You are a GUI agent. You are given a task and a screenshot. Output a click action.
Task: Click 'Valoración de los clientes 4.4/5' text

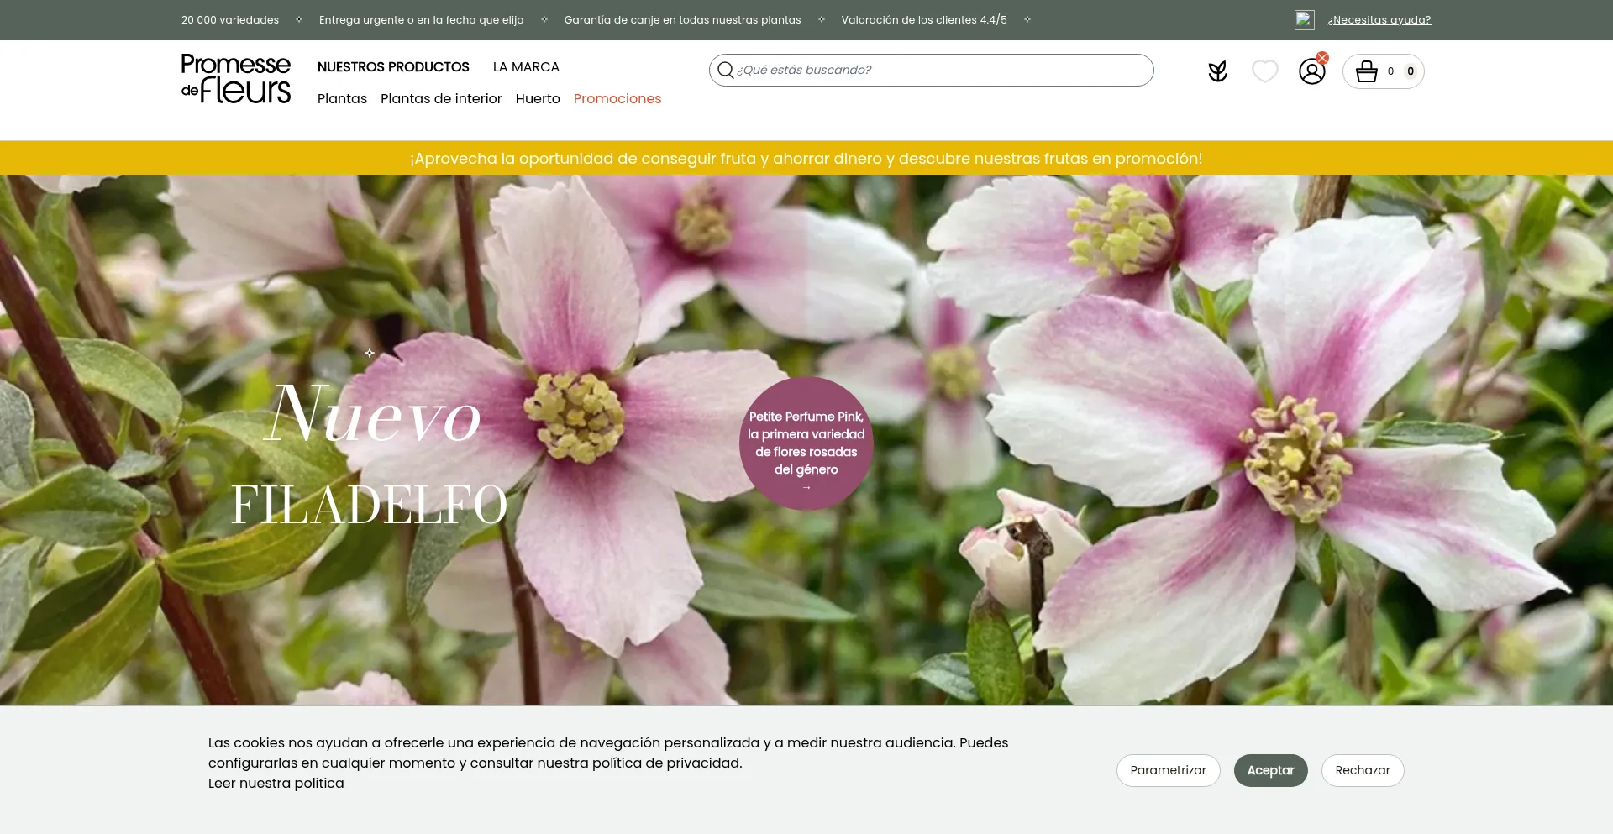[924, 20]
